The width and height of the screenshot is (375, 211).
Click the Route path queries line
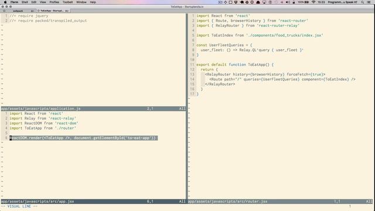[x=282, y=79]
